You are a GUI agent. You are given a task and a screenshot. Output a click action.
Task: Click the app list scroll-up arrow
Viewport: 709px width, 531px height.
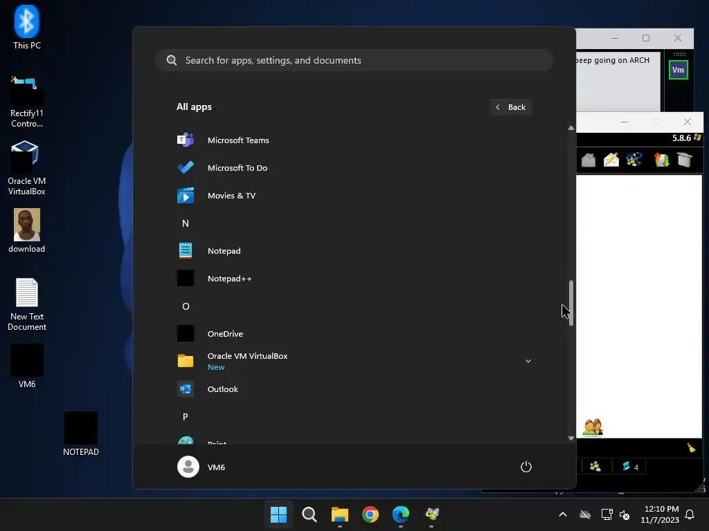[571, 128]
